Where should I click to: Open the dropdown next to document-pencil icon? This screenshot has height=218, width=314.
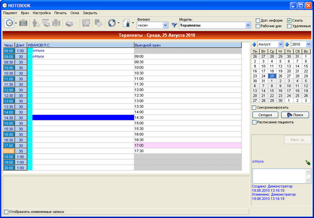133,23
